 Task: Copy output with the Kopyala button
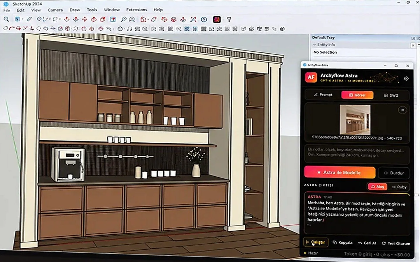click(x=343, y=242)
